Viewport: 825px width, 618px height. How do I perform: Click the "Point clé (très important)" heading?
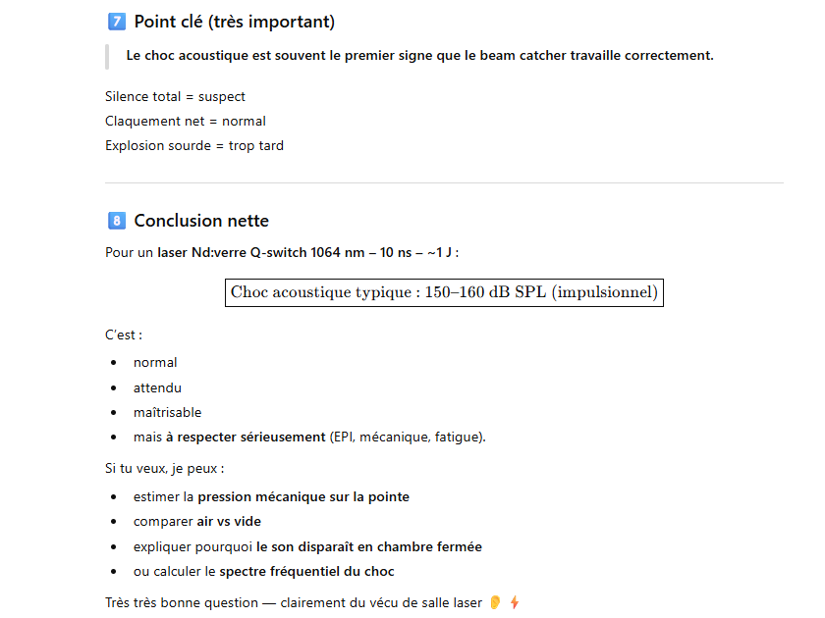(234, 22)
